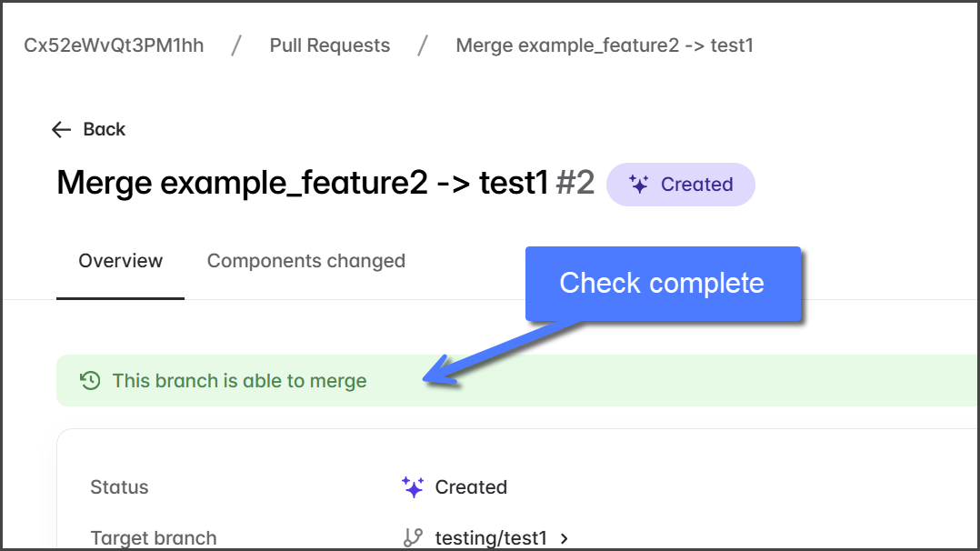Click the pull request title heading
Viewport: 980px width, 551px height.
click(x=303, y=183)
